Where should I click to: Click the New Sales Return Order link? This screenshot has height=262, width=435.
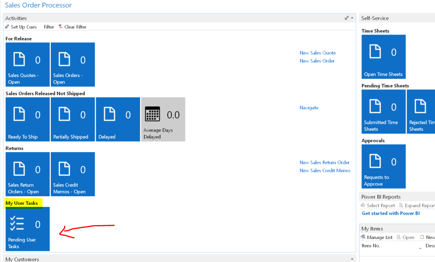click(325, 162)
